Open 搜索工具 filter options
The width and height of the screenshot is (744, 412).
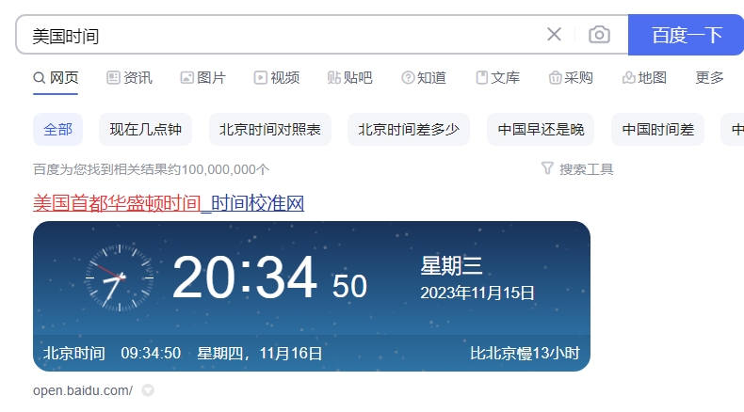pyautogui.click(x=577, y=169)
